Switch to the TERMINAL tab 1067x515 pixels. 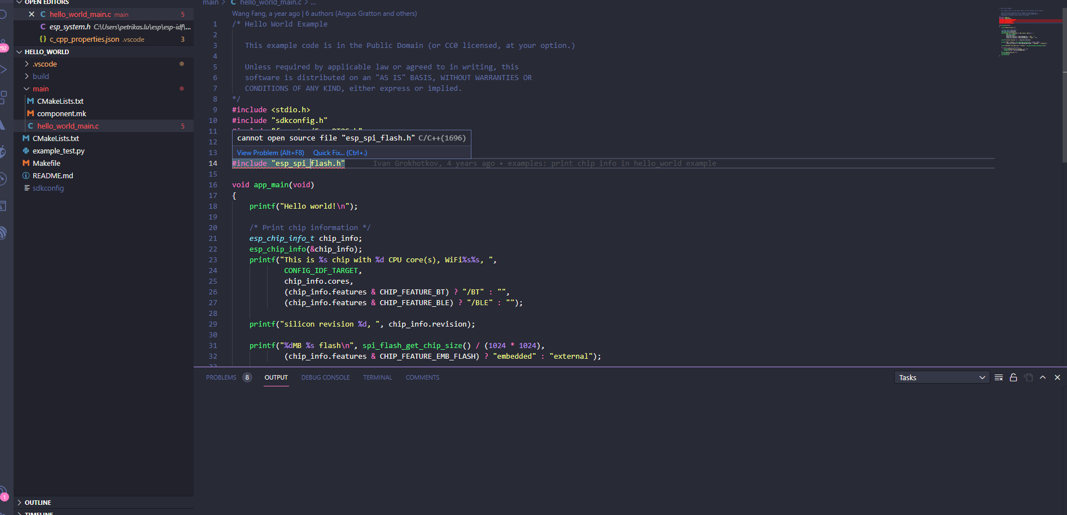[x=378, y=377]
